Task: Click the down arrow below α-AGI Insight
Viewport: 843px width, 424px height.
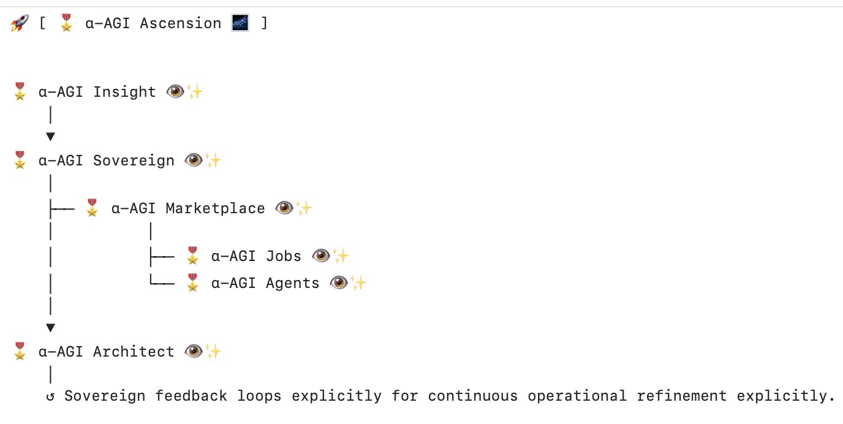Action: coord(50,136)
